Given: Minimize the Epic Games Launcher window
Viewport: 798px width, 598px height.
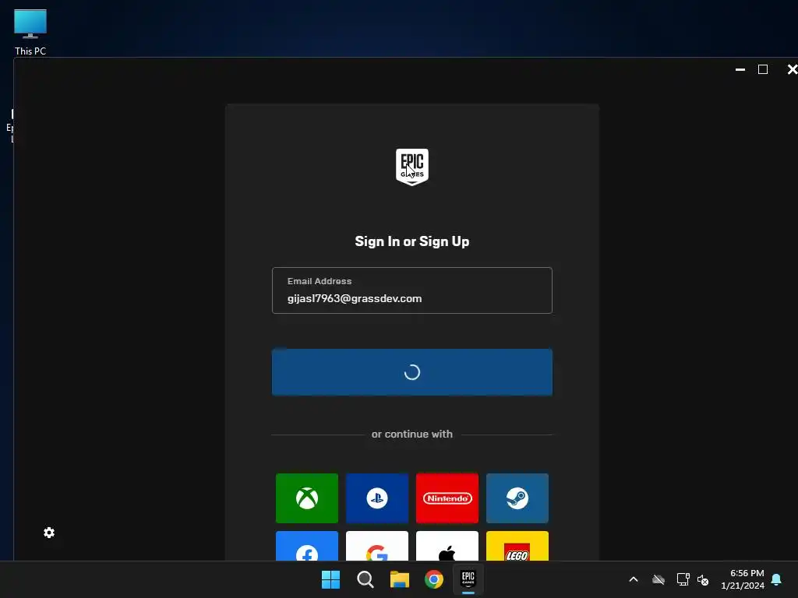Looking at the screenshot, I should [740, 69].
